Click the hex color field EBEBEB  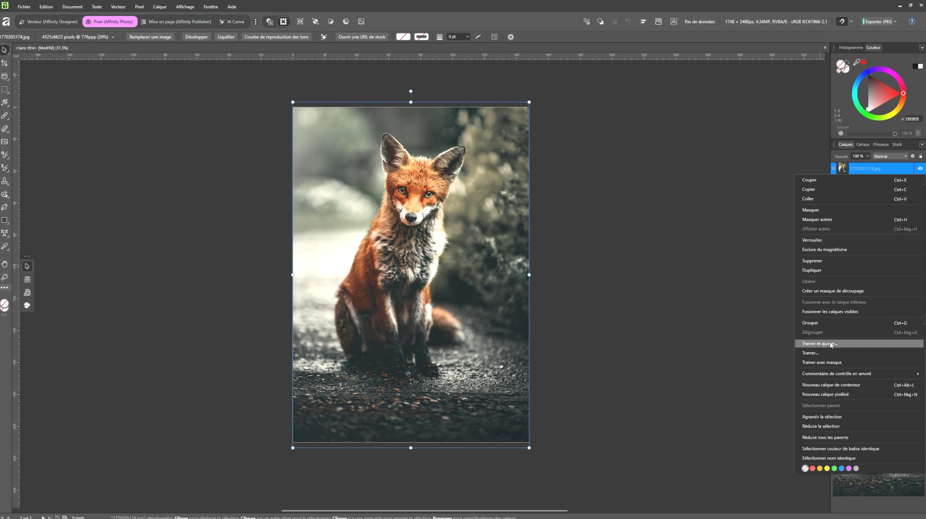pyautogui.click(x=911, y=119)
